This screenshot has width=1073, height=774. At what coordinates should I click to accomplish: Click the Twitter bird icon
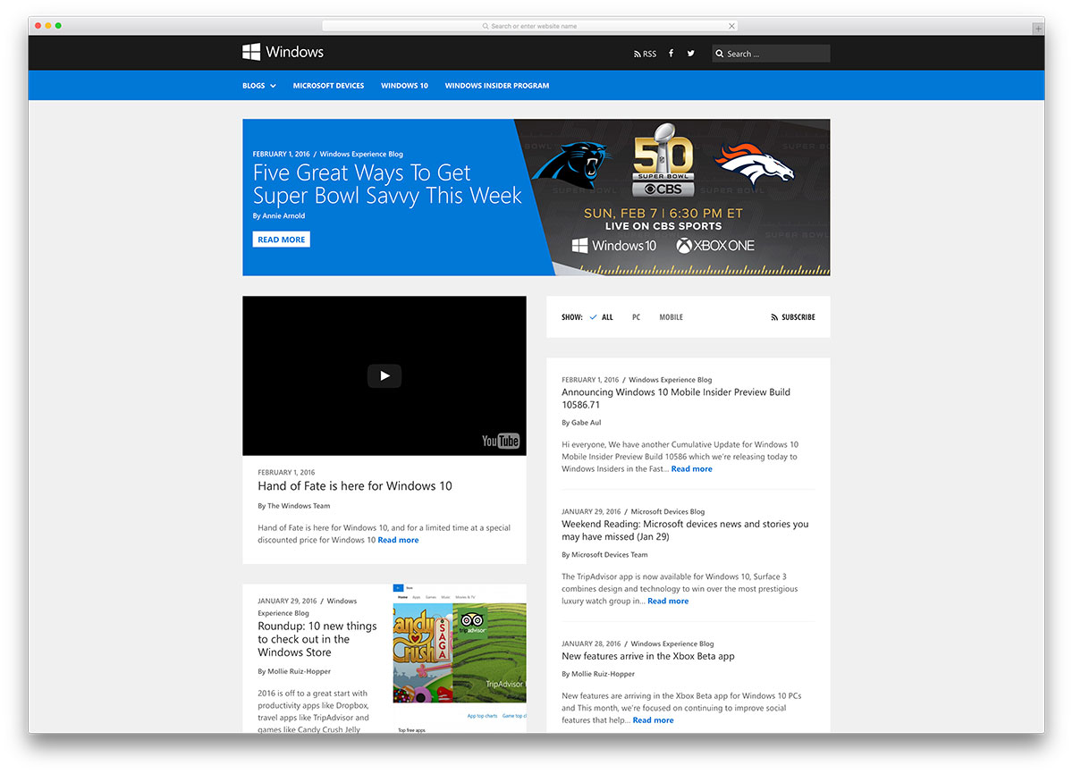[x=690, y=54]
